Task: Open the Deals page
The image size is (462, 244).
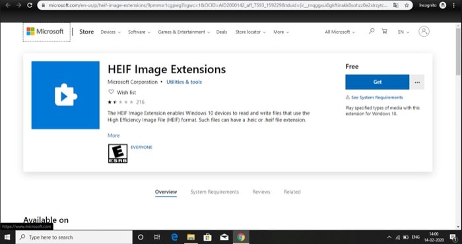Action: (x=222, y=32)
